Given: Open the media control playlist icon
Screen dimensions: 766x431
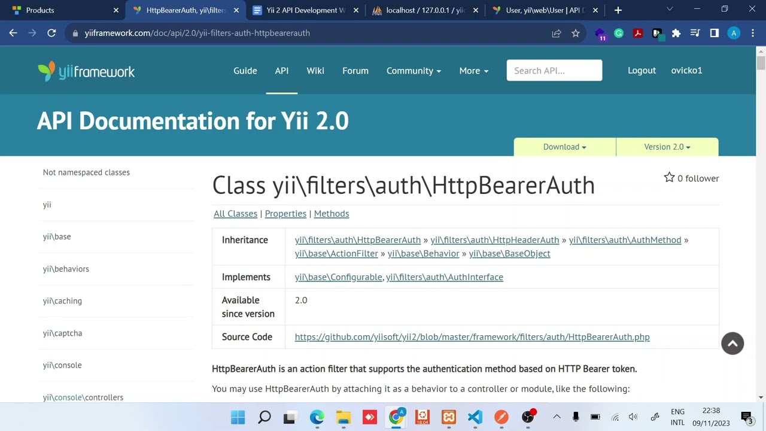Looking at the screenshot, I should pyautogui.click(x=695, y=34).
